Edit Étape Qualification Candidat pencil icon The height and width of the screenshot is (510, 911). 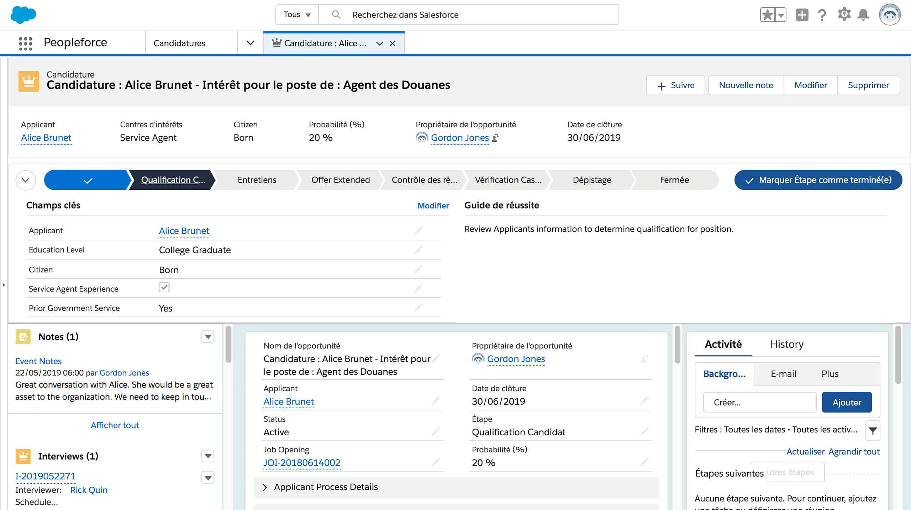pyautogui.click(x=644, y=432)
